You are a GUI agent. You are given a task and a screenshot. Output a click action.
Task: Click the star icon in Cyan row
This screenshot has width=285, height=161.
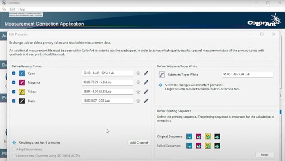(138, 73)
